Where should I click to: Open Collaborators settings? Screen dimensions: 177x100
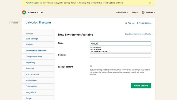pyautogui.click(x=38, y=86)
